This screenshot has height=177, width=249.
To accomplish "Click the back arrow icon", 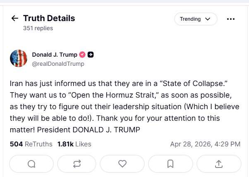I will (x=15, y=19).
